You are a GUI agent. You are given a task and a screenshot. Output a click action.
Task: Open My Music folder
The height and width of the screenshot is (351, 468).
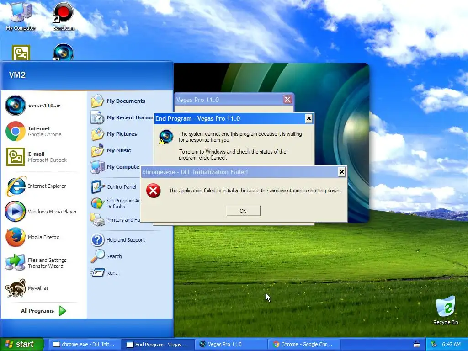118,150
